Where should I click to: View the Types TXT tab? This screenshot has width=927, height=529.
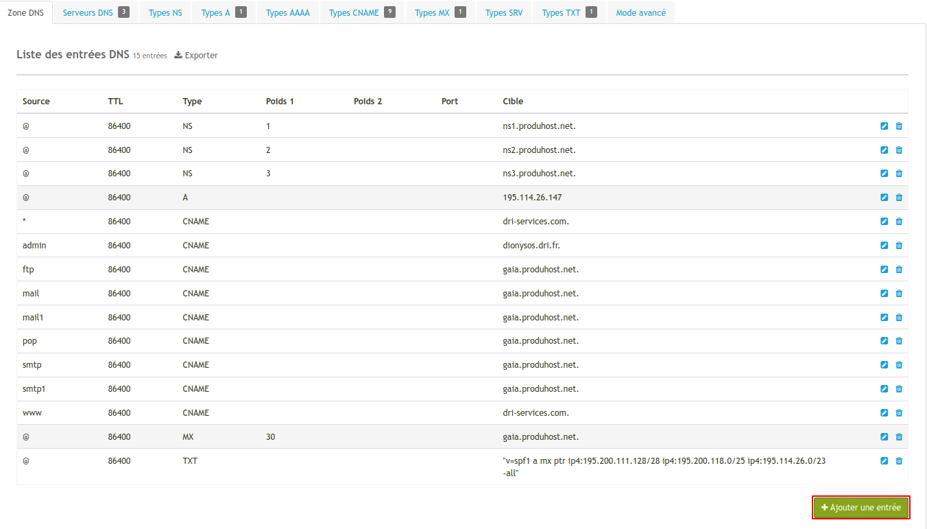(x=569, y=12)
